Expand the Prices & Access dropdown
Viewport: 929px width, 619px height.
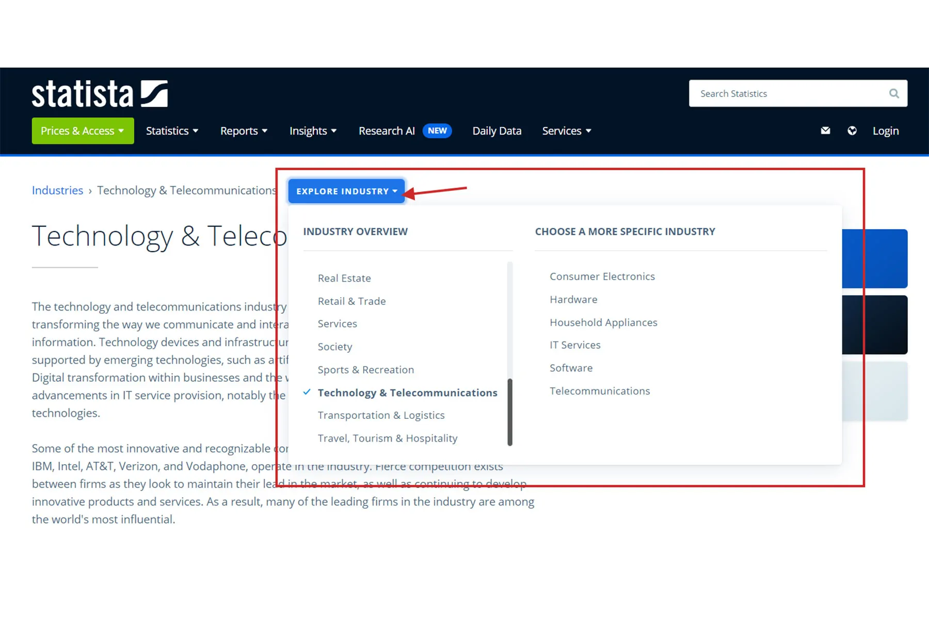tap(83, 131)
